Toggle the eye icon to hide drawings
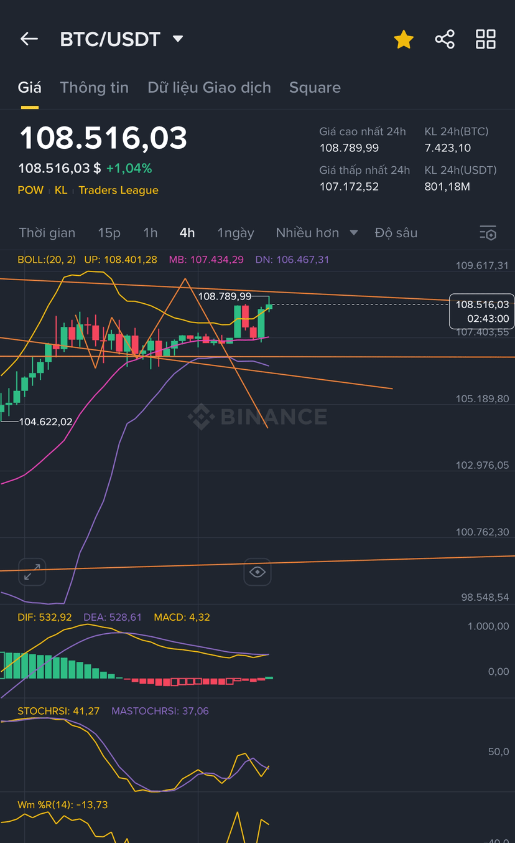 (257, 572)
